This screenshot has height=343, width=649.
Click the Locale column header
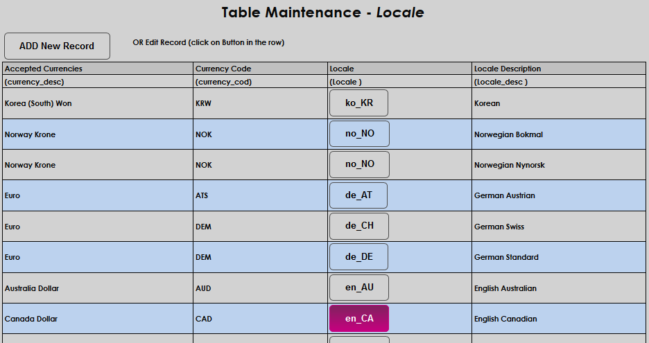342,69
